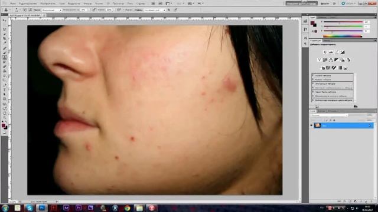Expand the Curves presets list
Image resolution: width=378 pixels, height=212 pixels.
click(313, 79)
